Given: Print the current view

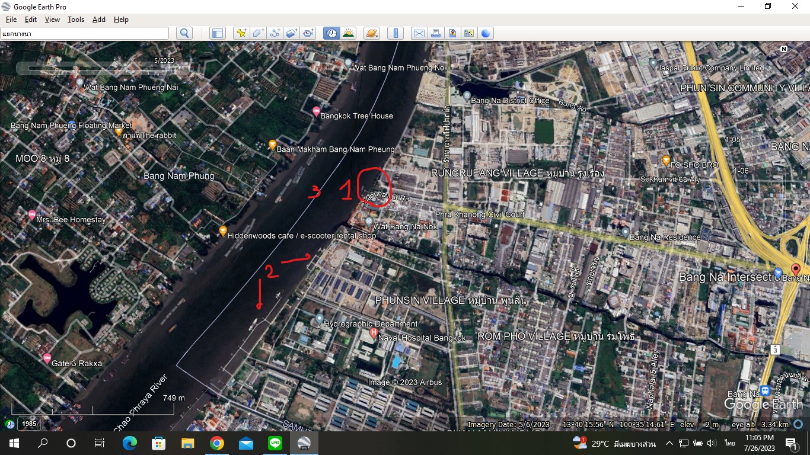Looking at the screenshot, I should pos(436,34).
